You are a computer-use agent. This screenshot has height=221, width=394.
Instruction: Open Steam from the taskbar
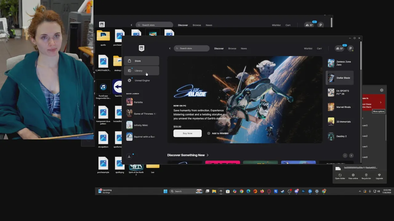click(283, 191)
